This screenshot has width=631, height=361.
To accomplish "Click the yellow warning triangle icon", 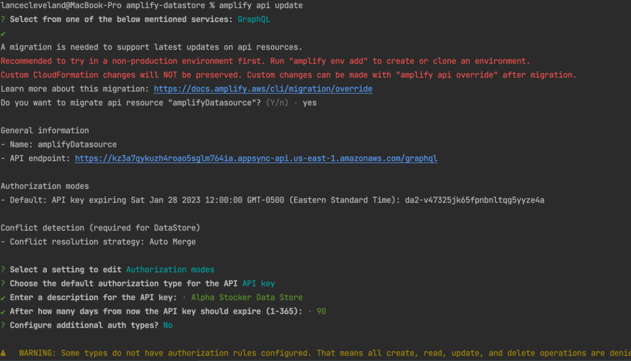I will click(4, 353).
